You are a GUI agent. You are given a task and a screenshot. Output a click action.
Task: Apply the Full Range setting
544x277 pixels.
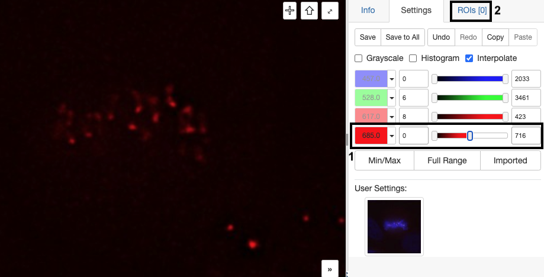point(447,160)
